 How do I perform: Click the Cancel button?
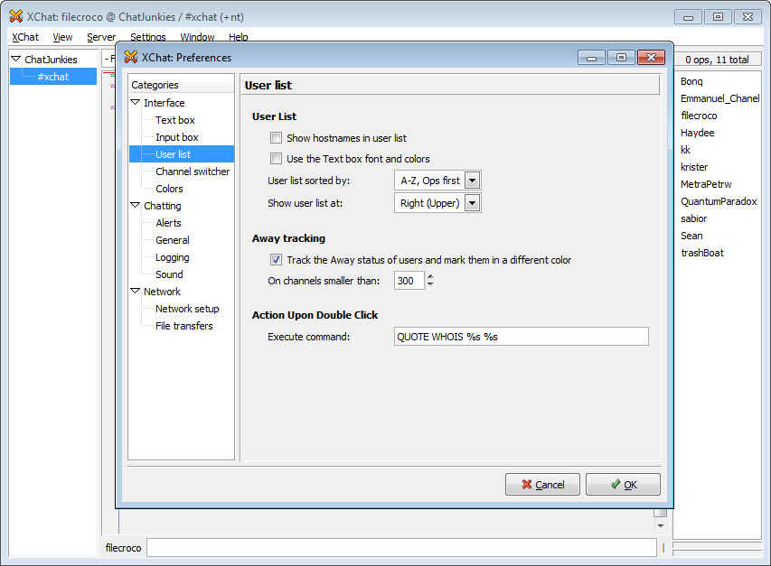pos(542,485)
